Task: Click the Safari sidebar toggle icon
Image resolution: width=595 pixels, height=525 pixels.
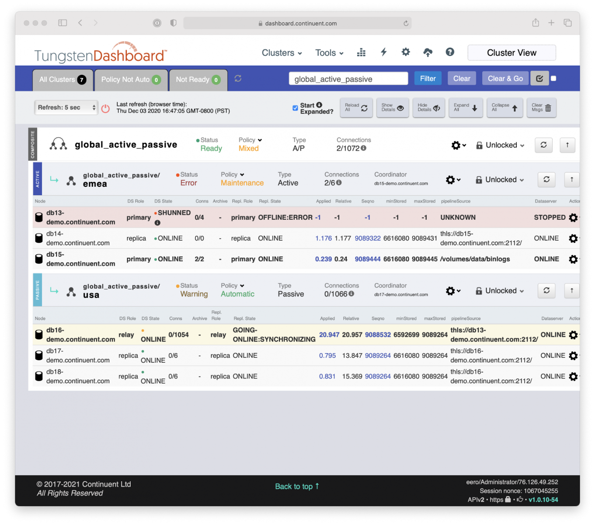Action: pyautogui.click(x=63, y=23)
